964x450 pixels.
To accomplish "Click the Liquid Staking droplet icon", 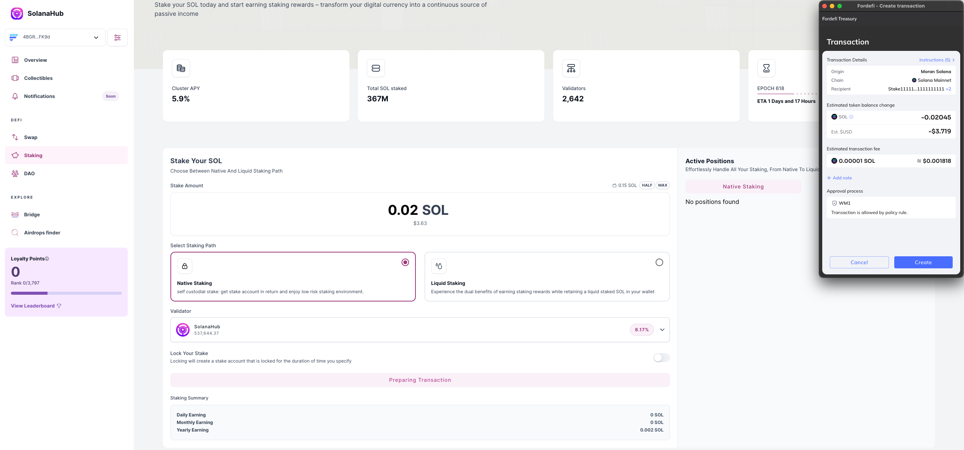I will click(439, 266).
